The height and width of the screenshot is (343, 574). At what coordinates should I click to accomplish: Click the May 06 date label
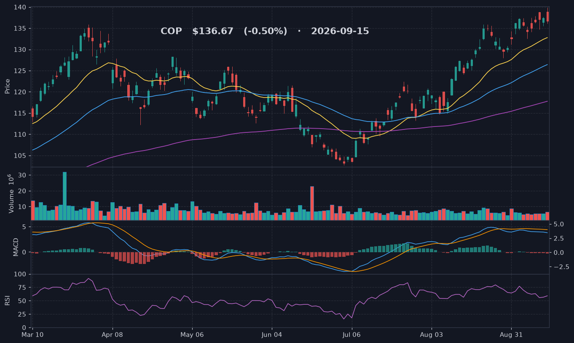[192, 335]
